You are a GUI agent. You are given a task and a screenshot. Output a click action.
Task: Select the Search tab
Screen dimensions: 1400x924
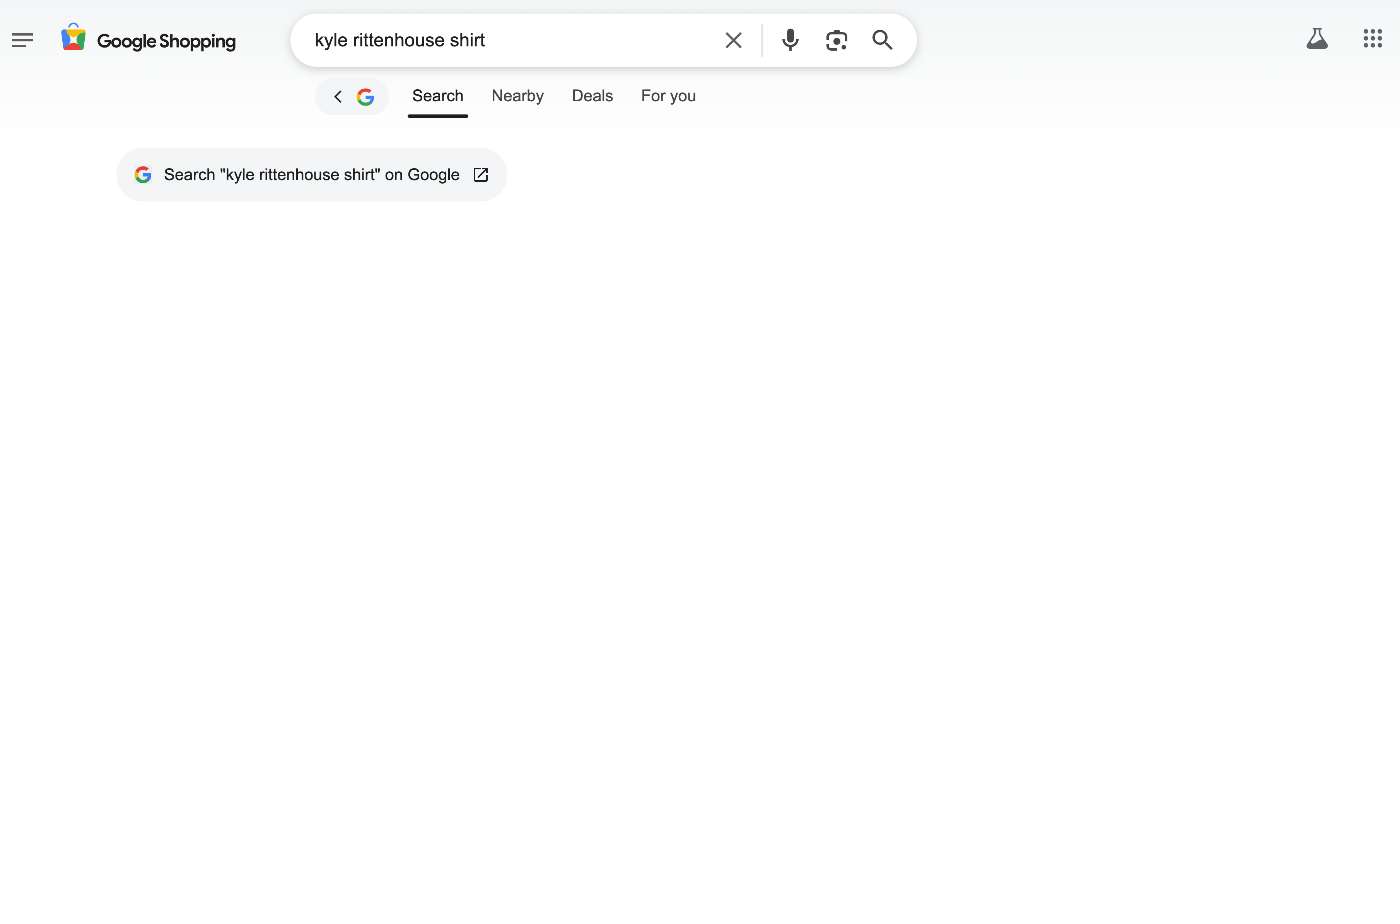pyautogui.click(x=437, y=96)
